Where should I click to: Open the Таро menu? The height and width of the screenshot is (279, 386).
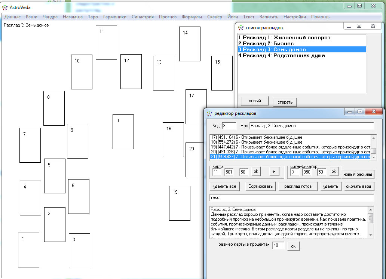click(x=93, y=17)
